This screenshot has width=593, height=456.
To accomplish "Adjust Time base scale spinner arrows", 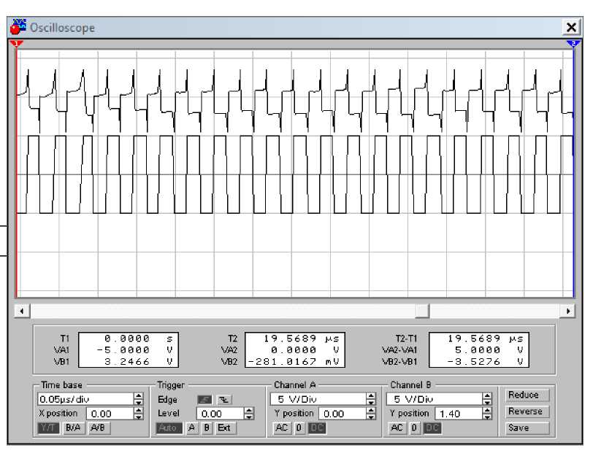I will [138, 400].
